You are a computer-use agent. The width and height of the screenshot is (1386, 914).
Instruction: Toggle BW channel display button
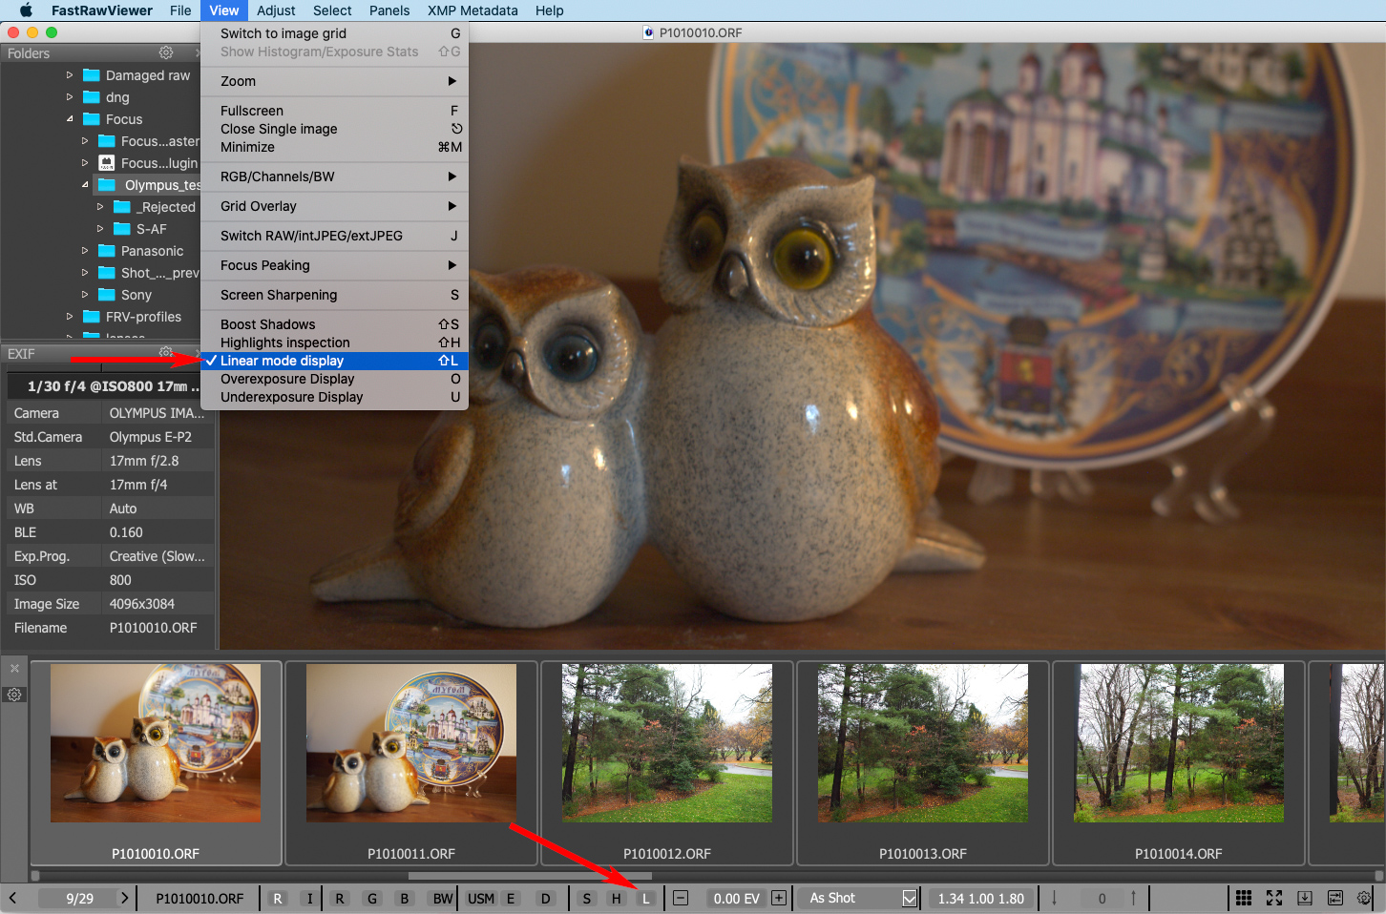point(442,898)
